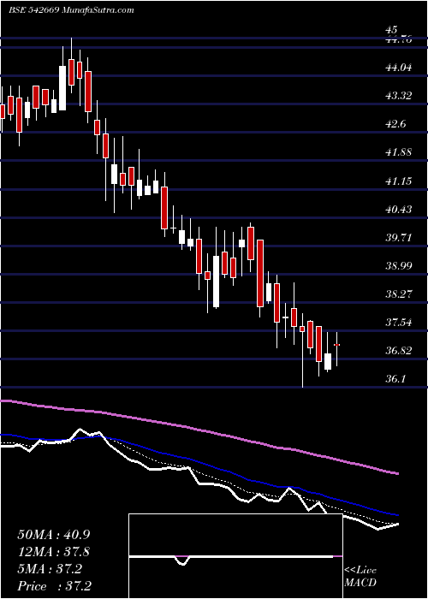428x599 pixels.
Task: Click the 42.6 price axis label
Action: point(395,124)
